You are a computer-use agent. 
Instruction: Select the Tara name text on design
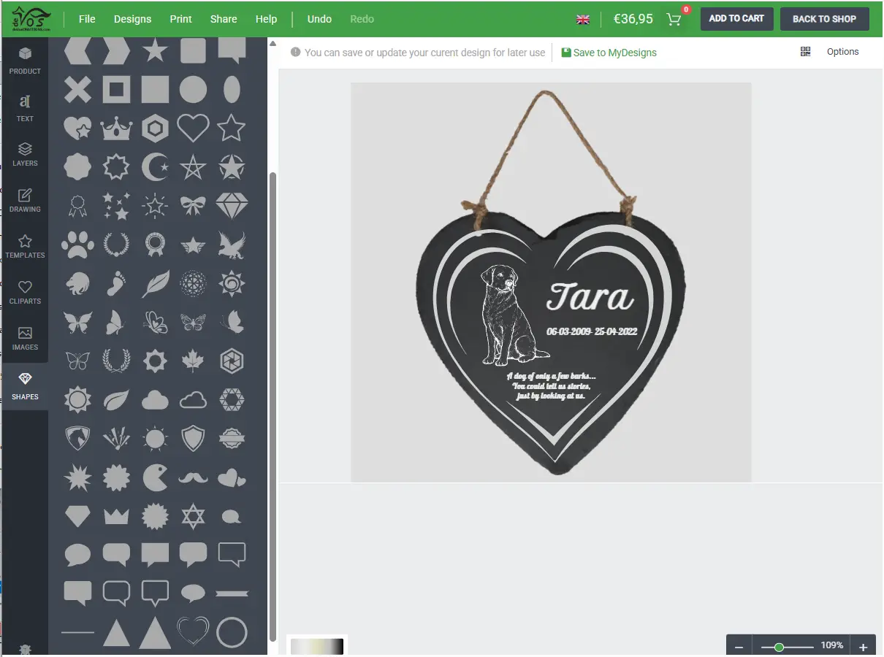(x=590, y=296)
